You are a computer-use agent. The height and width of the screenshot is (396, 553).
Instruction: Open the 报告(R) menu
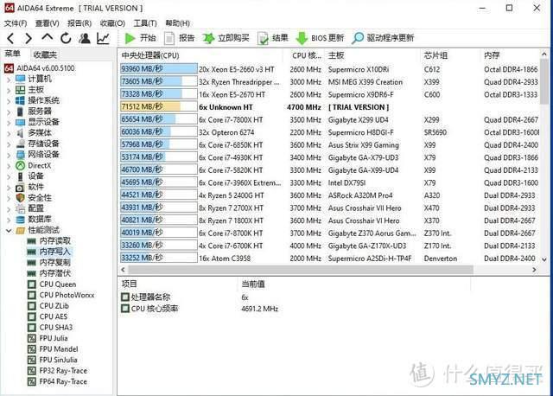click(79, 23)
